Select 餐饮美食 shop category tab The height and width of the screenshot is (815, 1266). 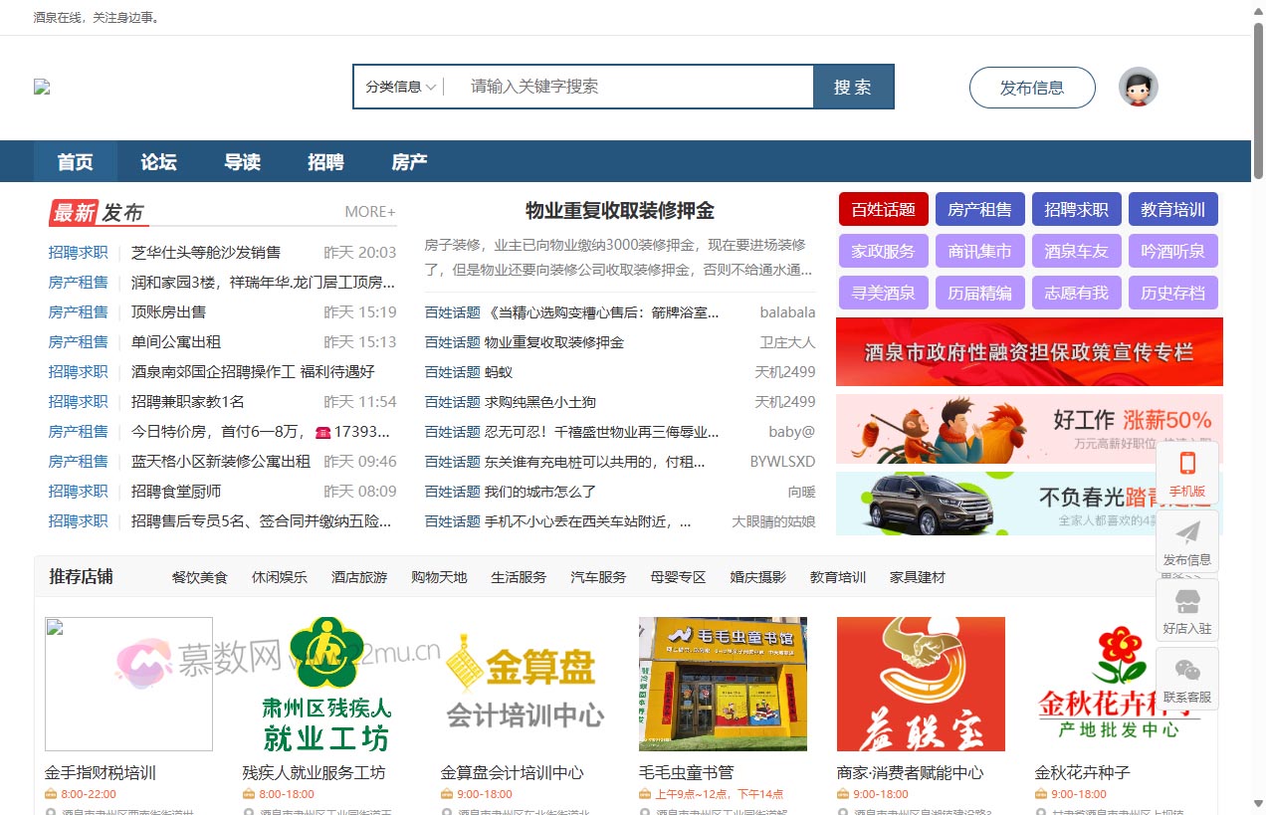[199, 577]
